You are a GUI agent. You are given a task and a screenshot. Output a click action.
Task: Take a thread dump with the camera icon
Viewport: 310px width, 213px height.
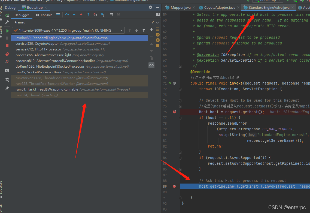tap(7, 70)
